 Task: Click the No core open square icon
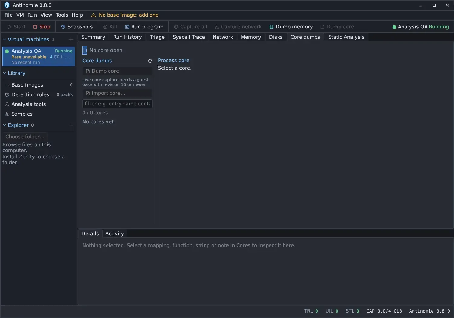(x=85, y=50)
